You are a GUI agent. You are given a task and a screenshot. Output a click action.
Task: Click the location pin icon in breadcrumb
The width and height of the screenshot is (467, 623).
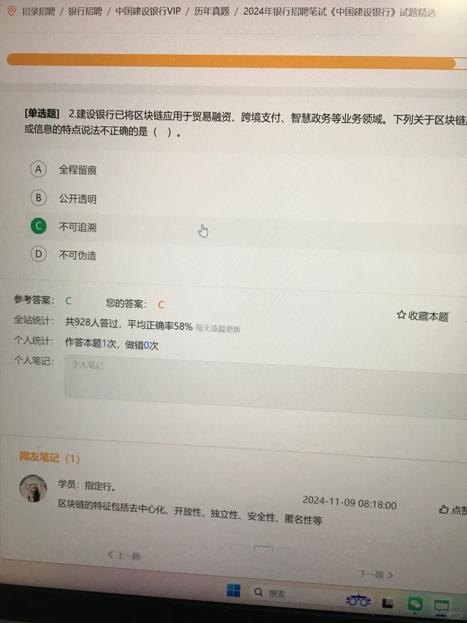pos(12,11)
